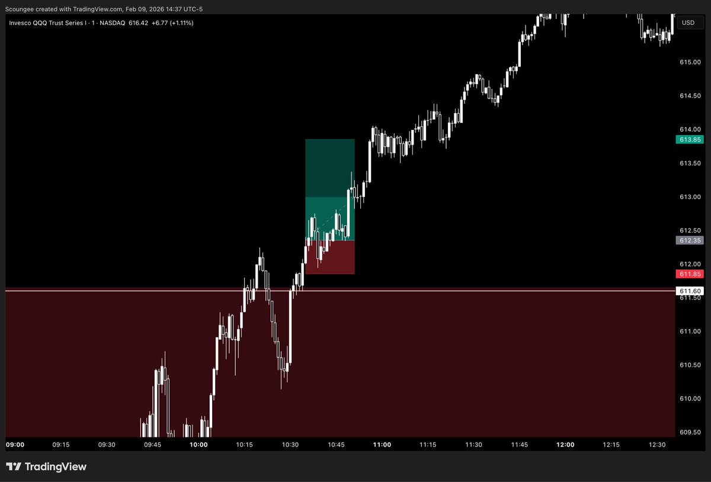Click the 10:45 time axis label
The height and width of the screenshot is (482, 711).
click(336, 445)
